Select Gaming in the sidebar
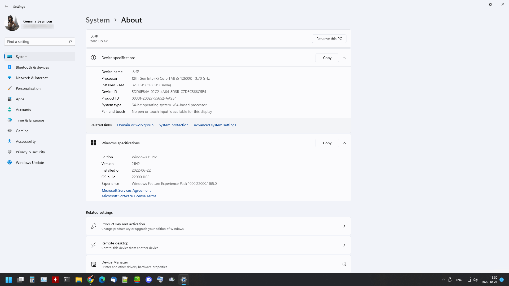 40,131
